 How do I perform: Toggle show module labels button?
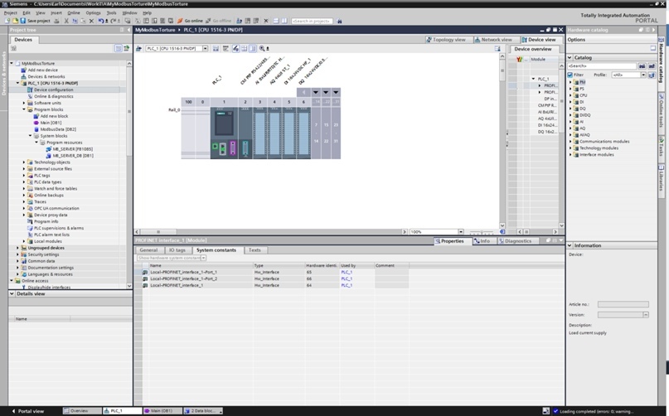[225, 49]
